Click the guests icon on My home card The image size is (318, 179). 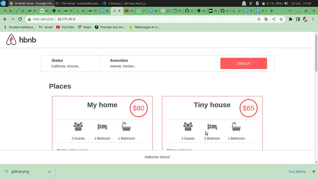[78, 126]
